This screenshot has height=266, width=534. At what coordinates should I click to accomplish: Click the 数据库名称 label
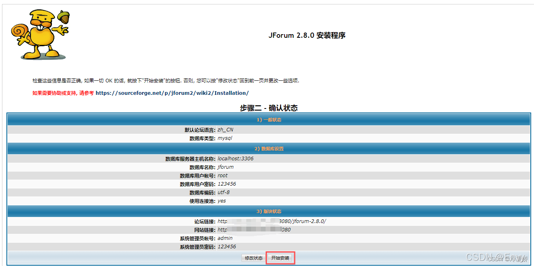202,168
